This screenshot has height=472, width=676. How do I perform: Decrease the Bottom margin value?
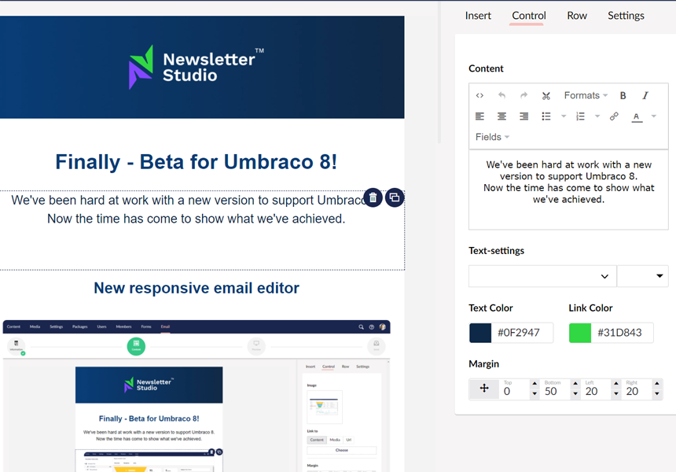coord(575,393)
